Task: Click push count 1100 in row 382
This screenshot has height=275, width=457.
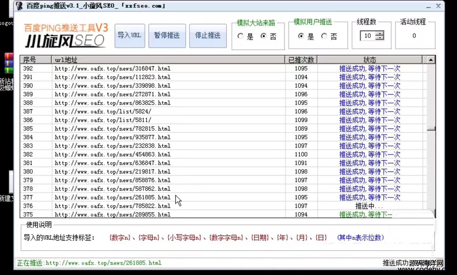Action: (x=301, y=155)
